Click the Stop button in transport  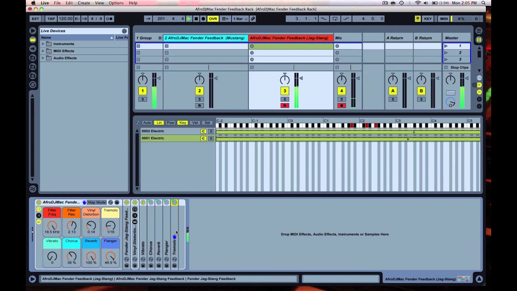(x=196, y=19)
